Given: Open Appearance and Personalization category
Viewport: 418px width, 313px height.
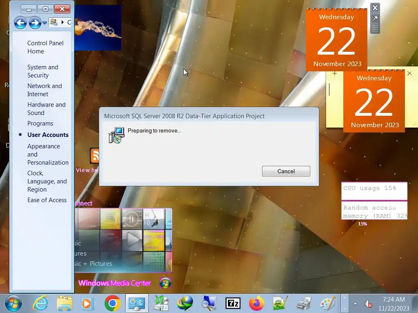Looking at the screenshot, I should coord(48,154).
